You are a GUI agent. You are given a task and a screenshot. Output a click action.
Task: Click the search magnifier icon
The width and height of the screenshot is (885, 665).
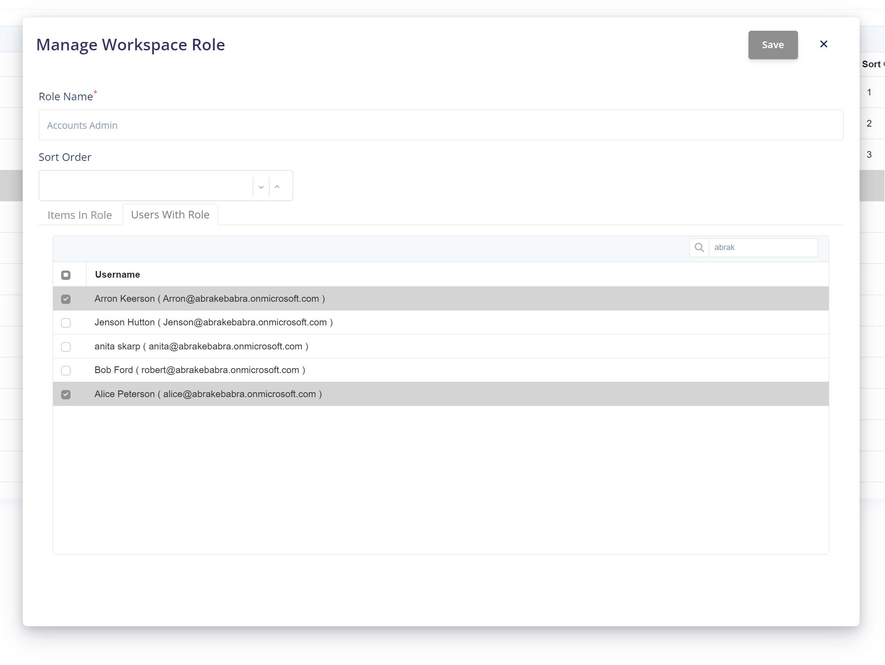699,247
